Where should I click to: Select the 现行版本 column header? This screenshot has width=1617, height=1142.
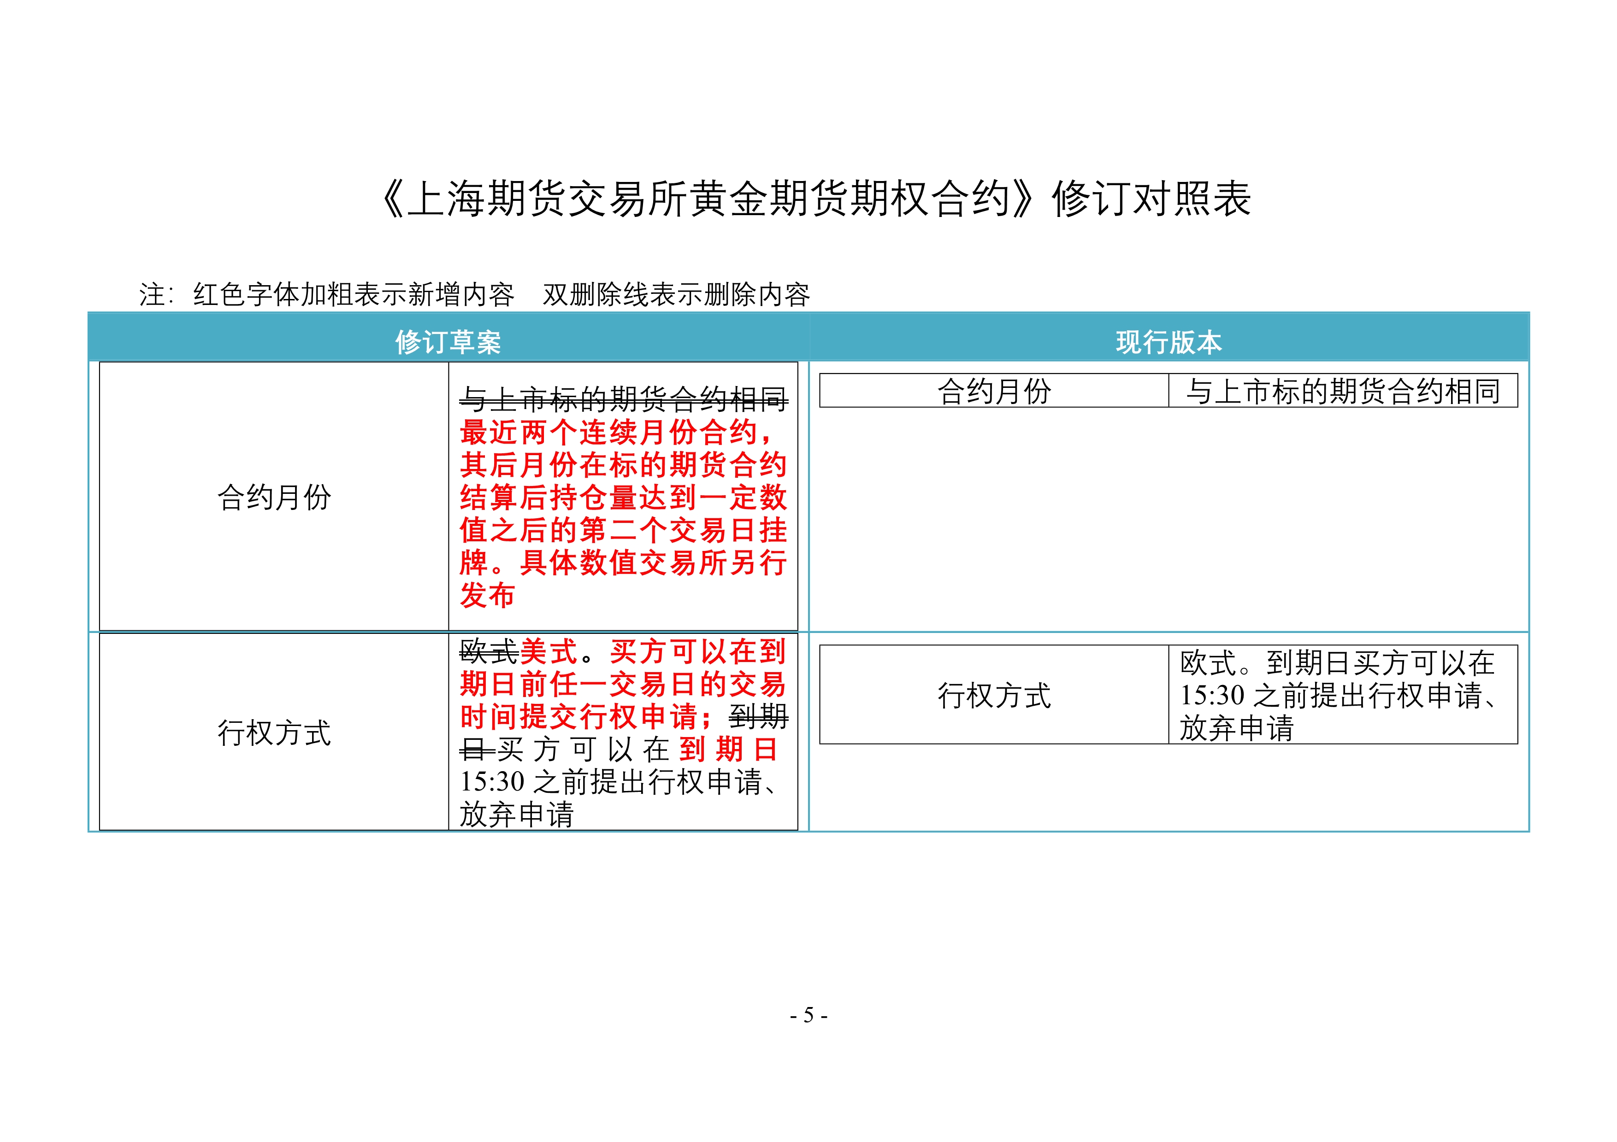[x=1168, y=342]
